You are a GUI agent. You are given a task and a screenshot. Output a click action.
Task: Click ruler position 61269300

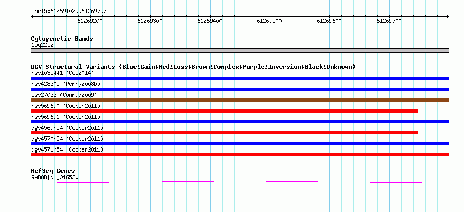pyautogui.click(x=150, y=21)
